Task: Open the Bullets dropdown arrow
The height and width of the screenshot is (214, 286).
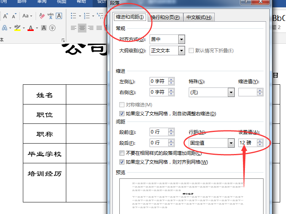Action: click(x=80, y=16)
